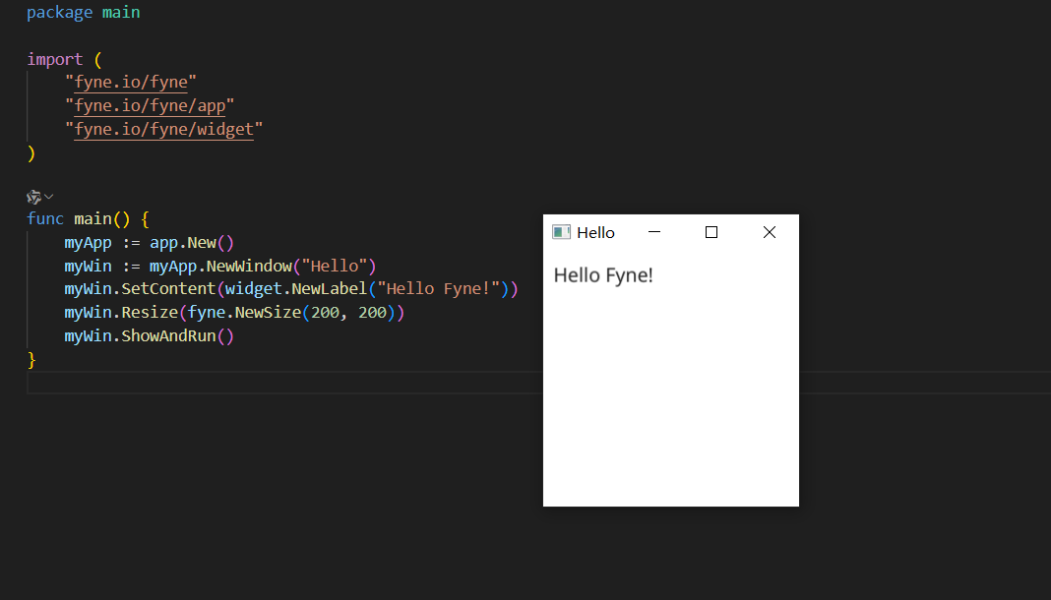This screenshot has width=1051, height=600.
Task: Open the "fyne.io/fyne" import link
Action: point(131,83)
